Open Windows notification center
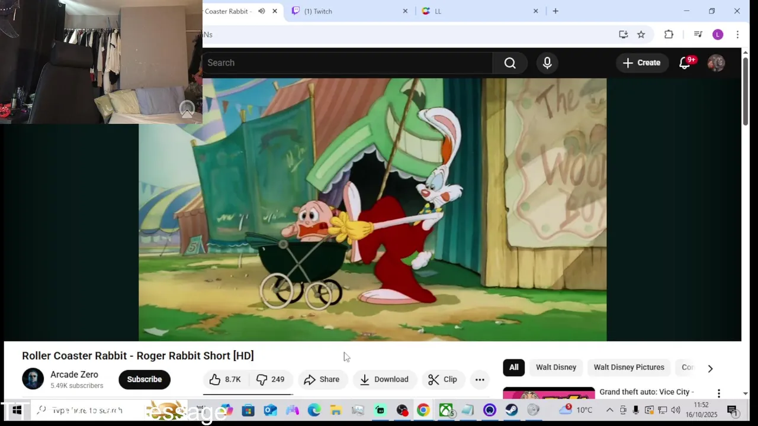758x426 pixels. coord(732,410)
